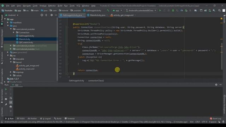Open the Project Structure folder icon

[196, 11]
